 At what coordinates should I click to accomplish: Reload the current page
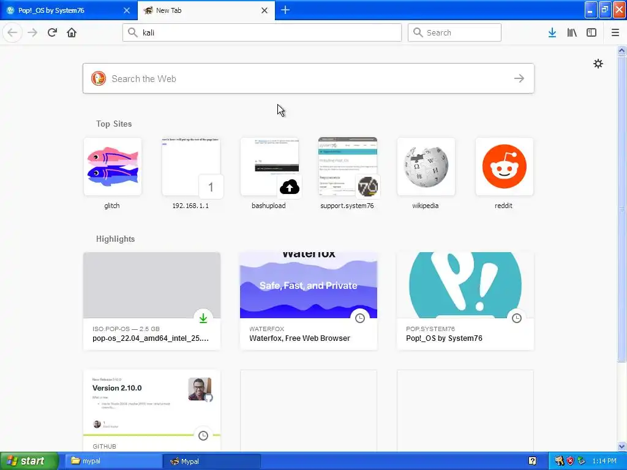52,32
